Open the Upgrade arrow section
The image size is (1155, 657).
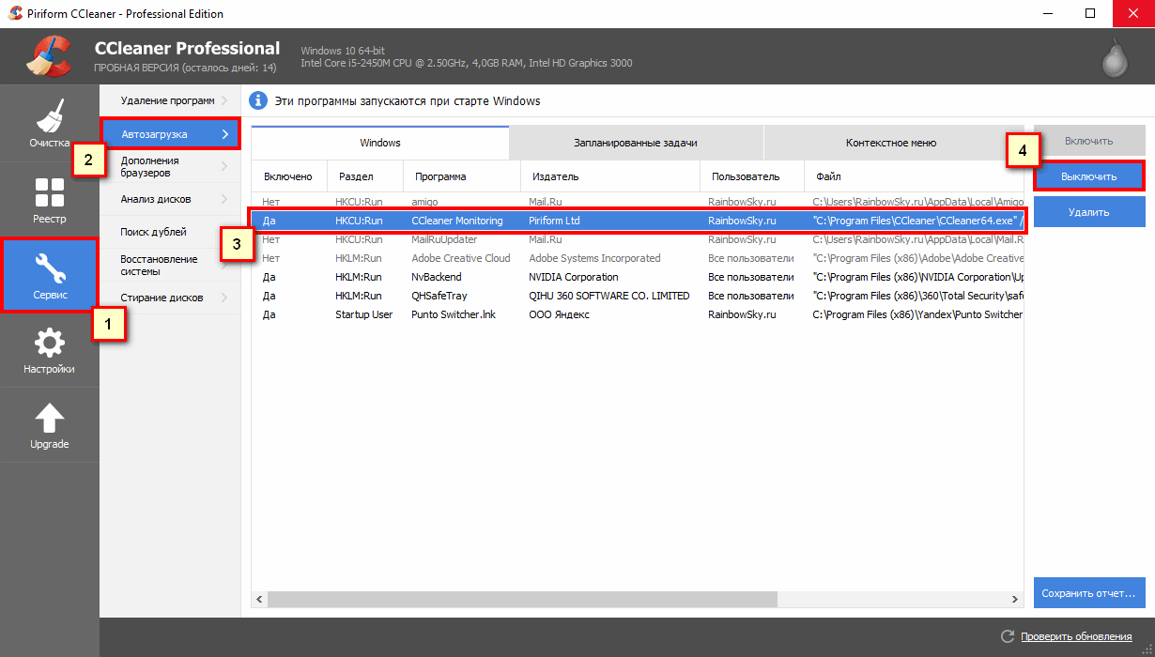point(49,424)
